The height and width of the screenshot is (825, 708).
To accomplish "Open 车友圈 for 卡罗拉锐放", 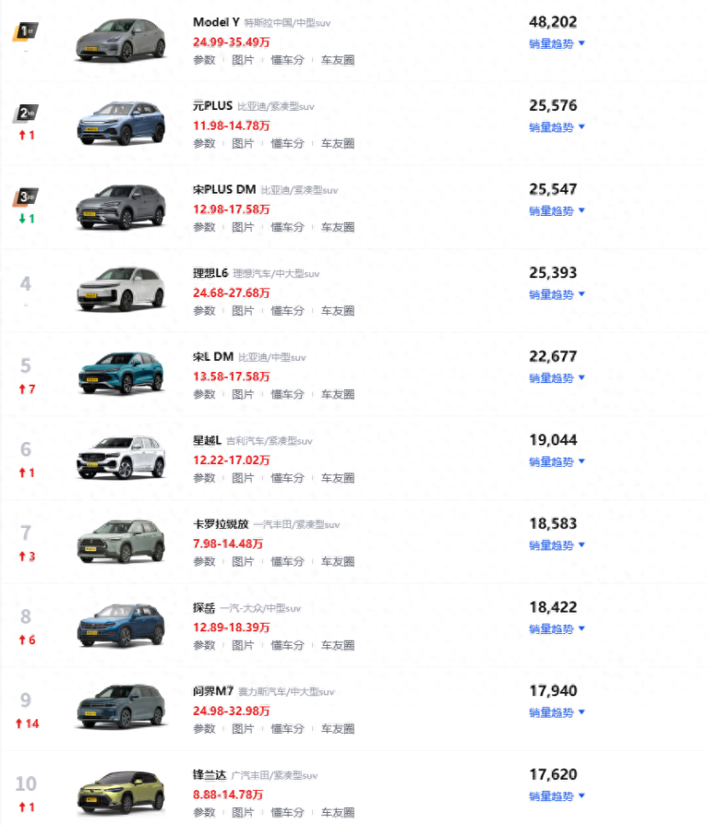I will point(338,561).
